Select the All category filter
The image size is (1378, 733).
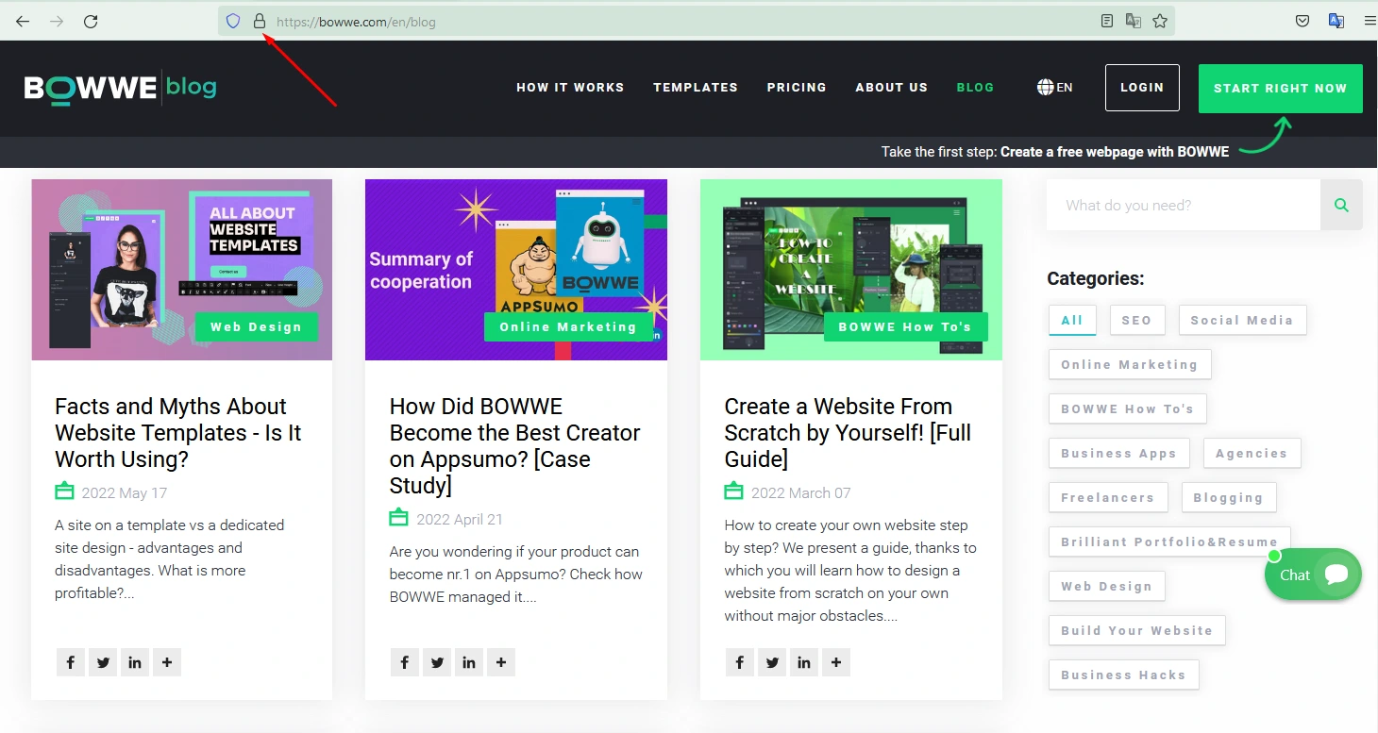point(1072,320)
